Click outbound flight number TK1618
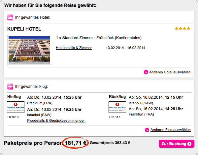The image size is (198, 155). [x=13, y=117]
